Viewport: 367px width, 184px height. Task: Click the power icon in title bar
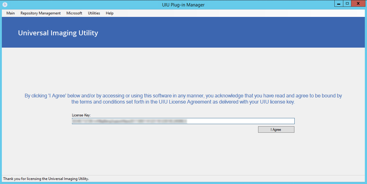5,4
